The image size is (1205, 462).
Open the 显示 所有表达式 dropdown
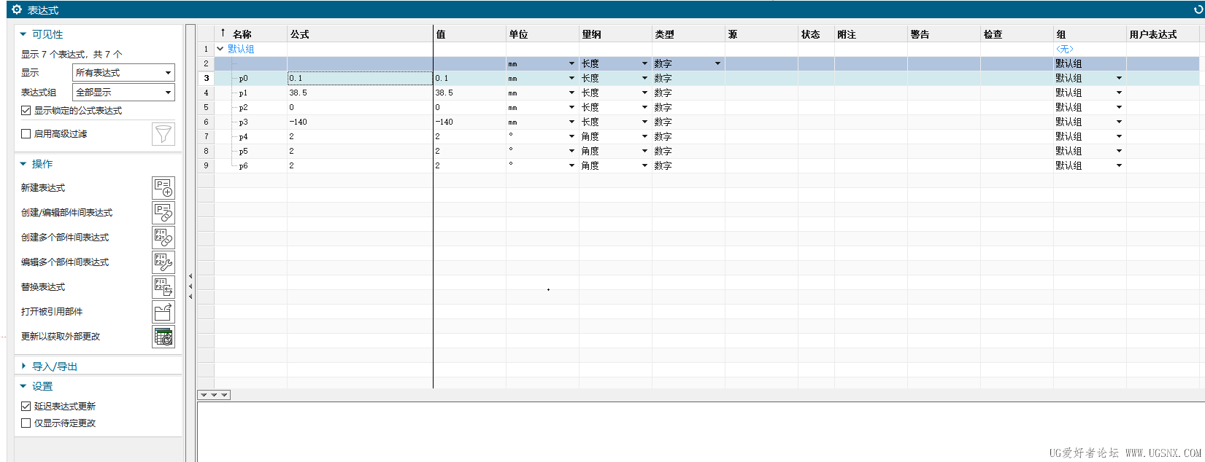pyautogui.click(x=124, y=73)
